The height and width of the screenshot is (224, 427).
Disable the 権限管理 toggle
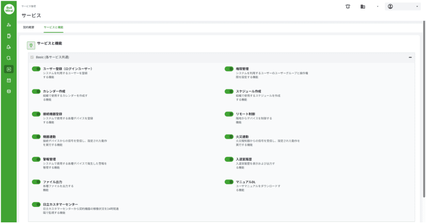[230, 69]
